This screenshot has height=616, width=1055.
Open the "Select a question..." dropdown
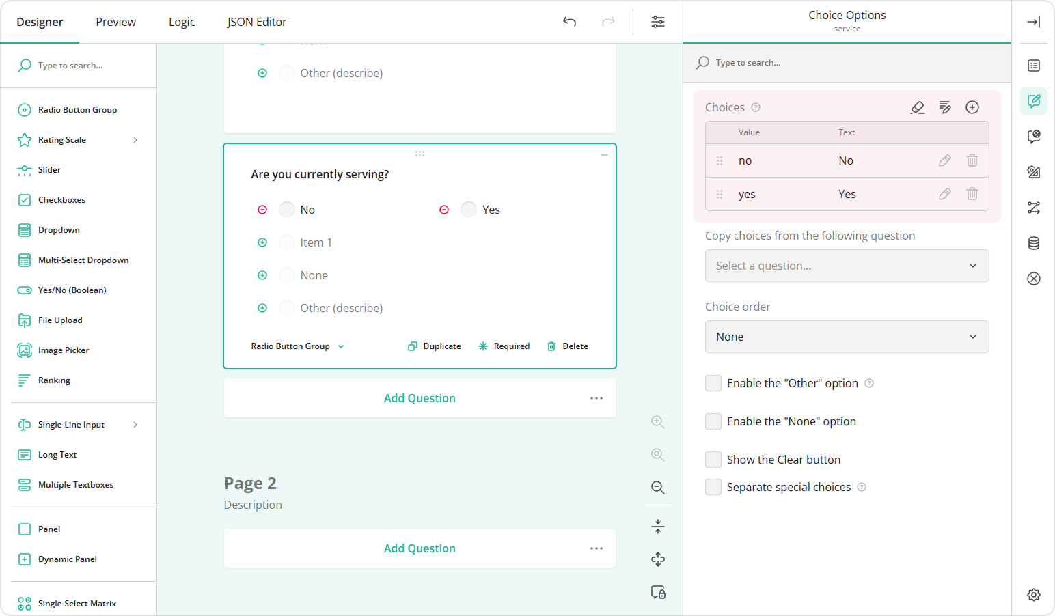click(x=847, y=266)
